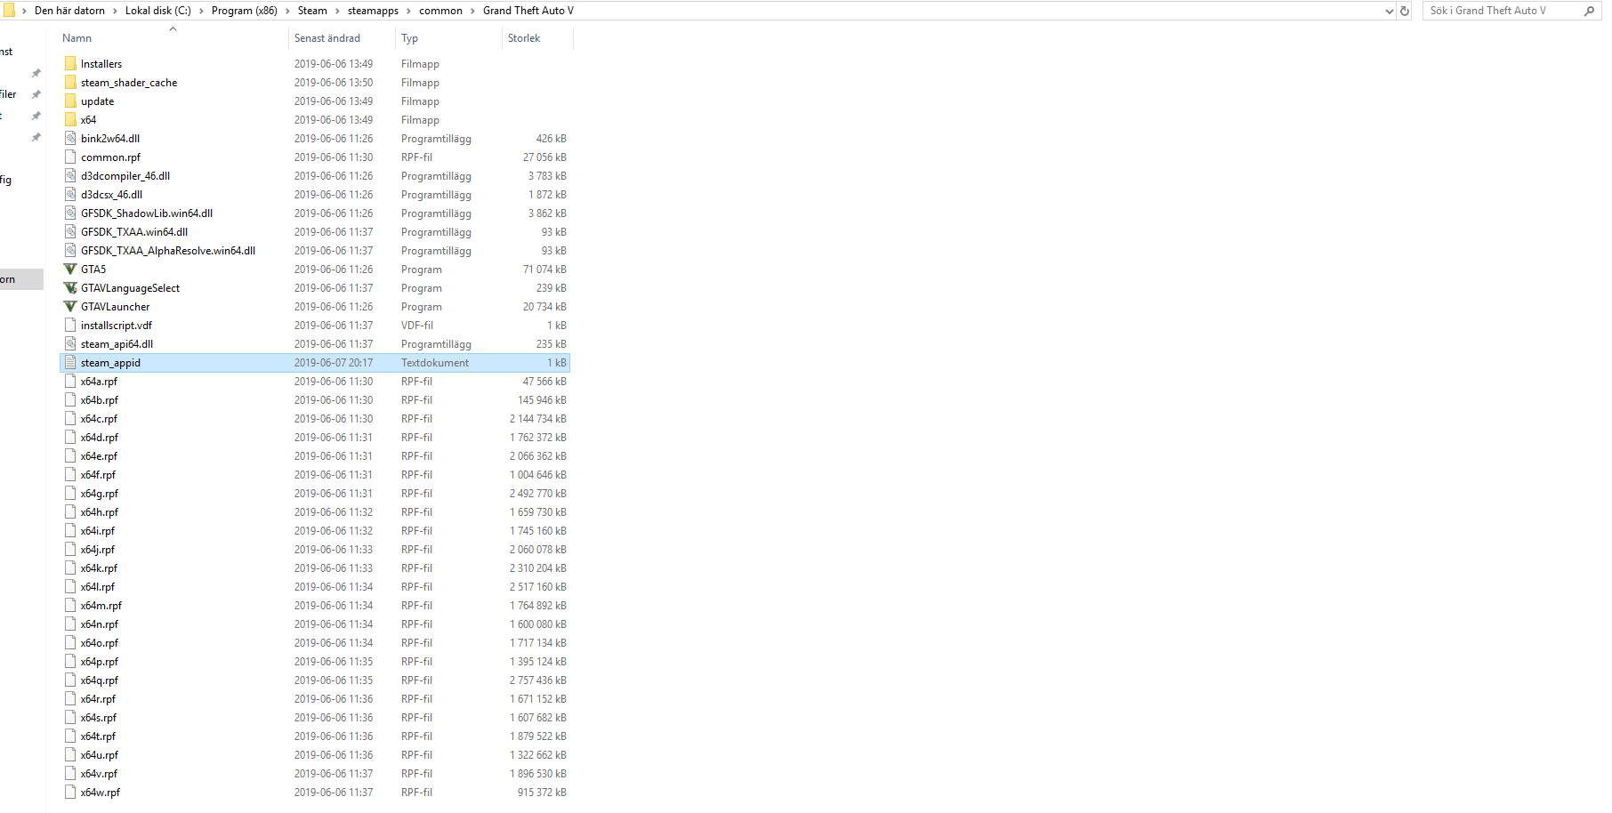Click the 2019-06-07 20:17 date of steam_appid

[x=334, y=363]
